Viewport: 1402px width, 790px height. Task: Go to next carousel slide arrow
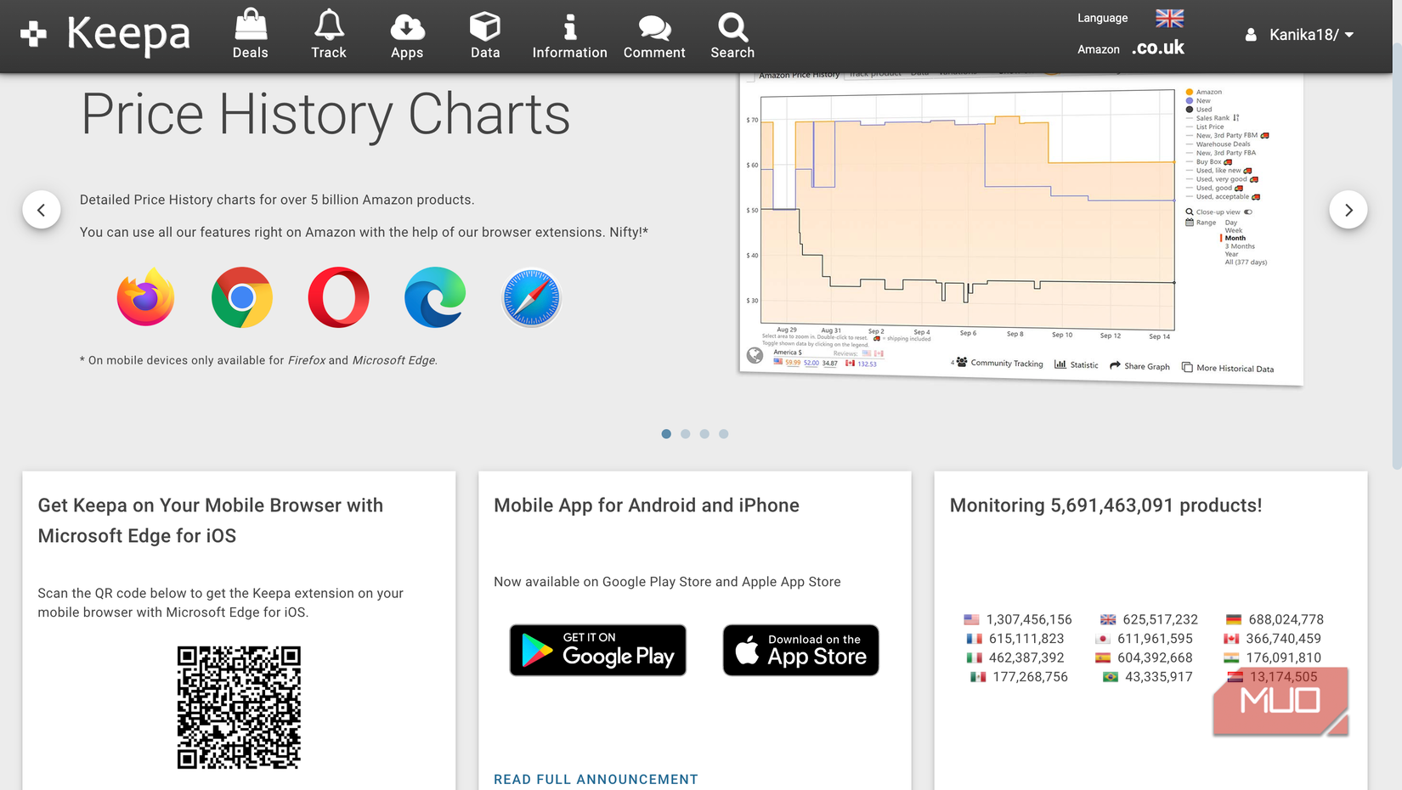tap(1348, 210)
